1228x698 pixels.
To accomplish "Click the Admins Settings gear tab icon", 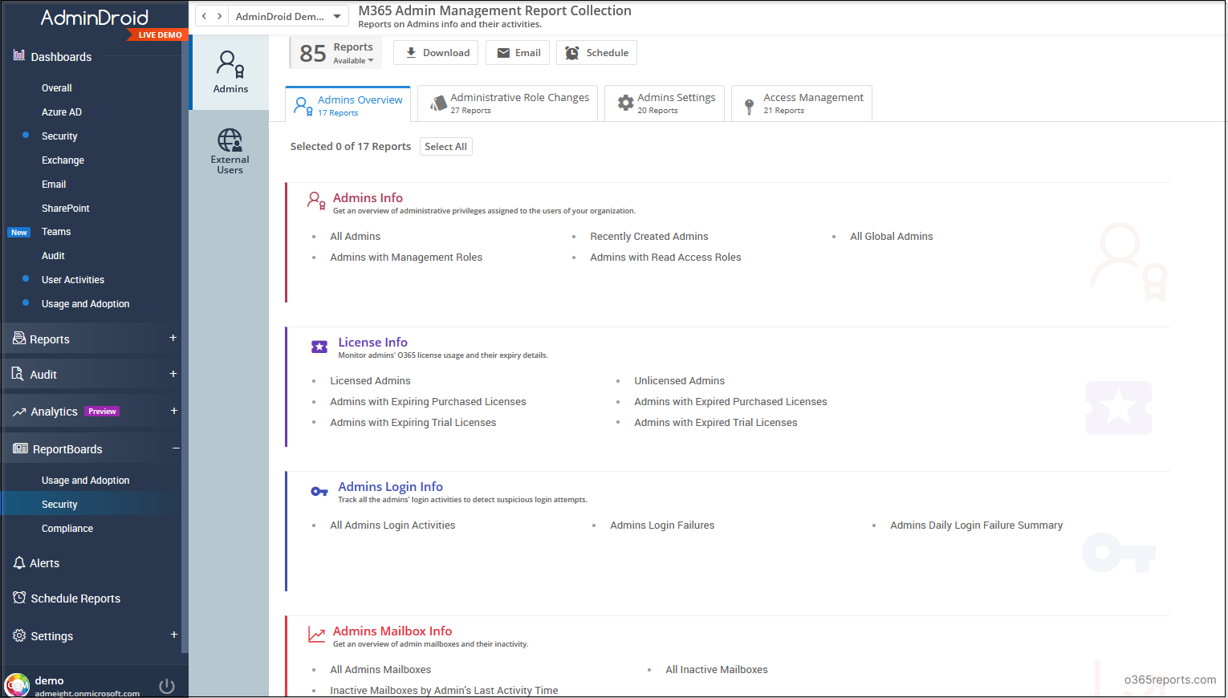I will (625, 103).
